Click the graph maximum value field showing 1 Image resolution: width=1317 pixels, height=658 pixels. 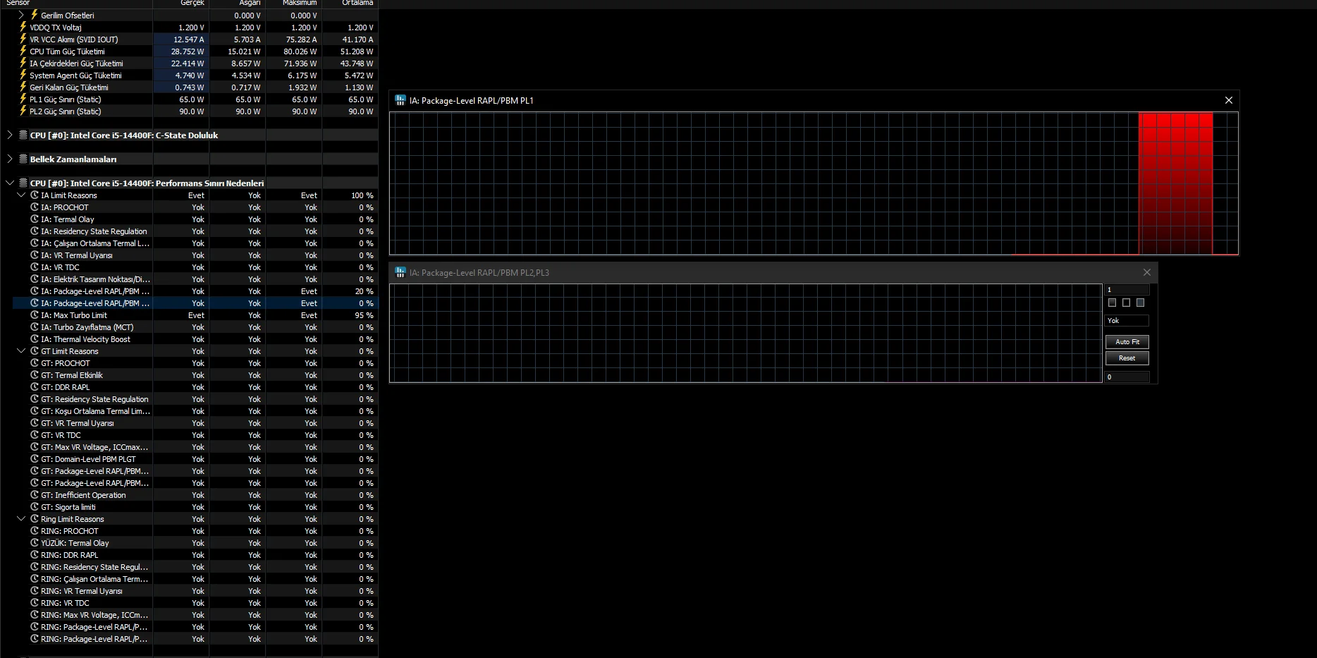pos(1127,290)
